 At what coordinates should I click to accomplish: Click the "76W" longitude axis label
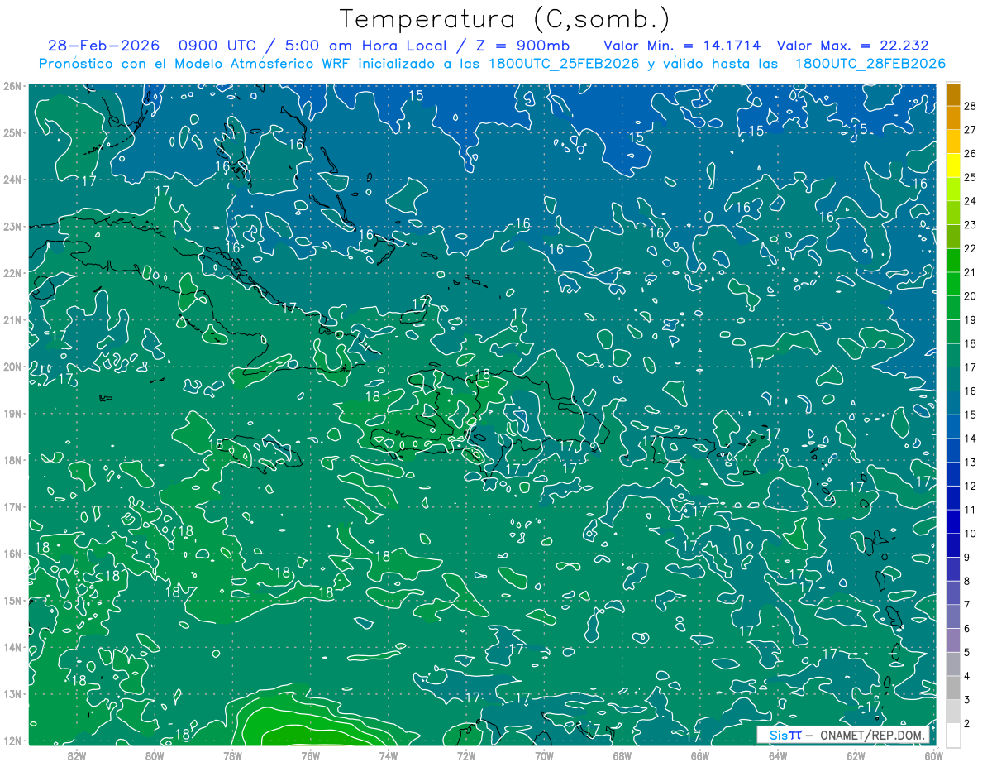[310, 755]
